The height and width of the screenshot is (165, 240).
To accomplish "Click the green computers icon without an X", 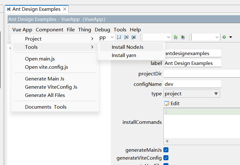I will [x=175, y=37].
